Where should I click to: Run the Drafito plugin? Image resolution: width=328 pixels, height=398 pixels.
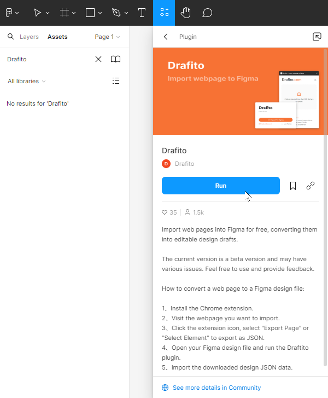click(x=220, y=186)
